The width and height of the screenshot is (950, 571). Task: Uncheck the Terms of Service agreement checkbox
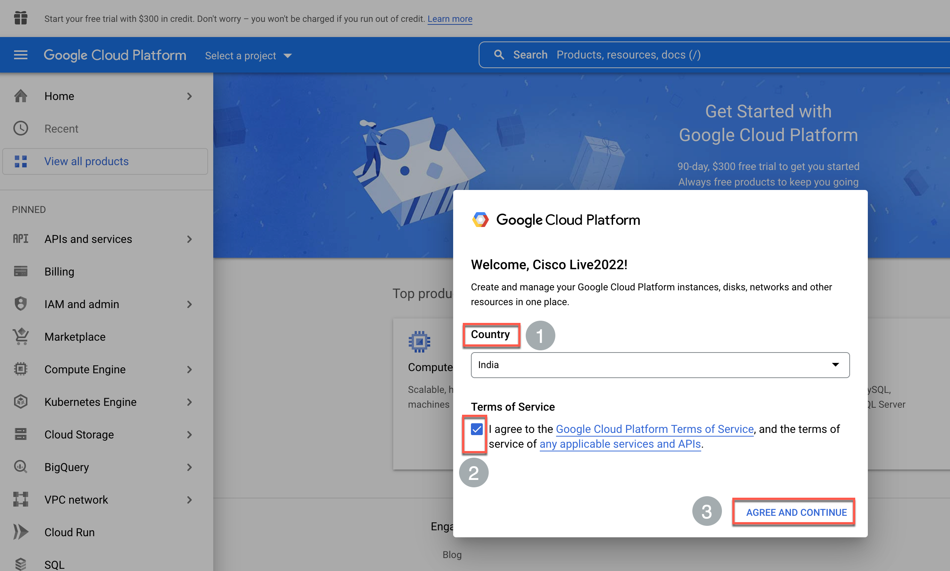click(476, 429)
